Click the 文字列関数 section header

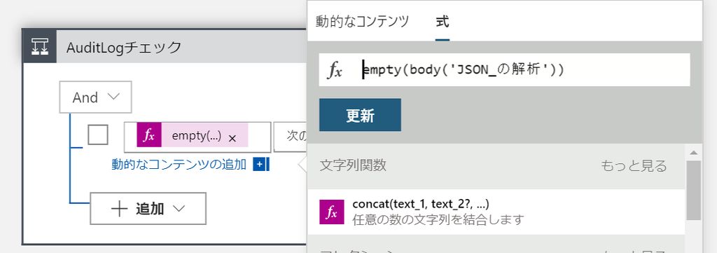[x=353, y=165]
